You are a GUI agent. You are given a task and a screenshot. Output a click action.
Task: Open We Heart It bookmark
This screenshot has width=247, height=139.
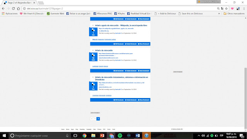[x=32, y=14]
